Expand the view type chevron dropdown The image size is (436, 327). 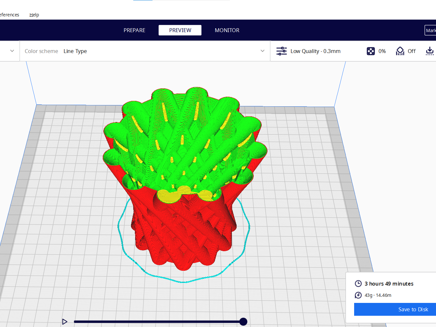12,51
